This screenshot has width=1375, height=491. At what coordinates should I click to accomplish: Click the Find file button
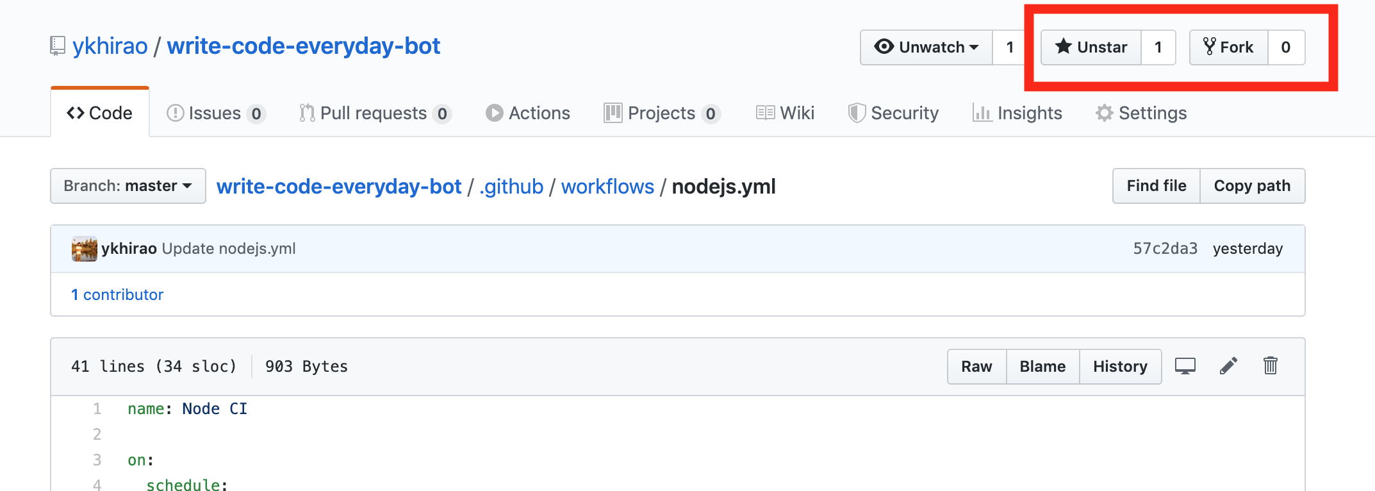tap(1157, 186)
